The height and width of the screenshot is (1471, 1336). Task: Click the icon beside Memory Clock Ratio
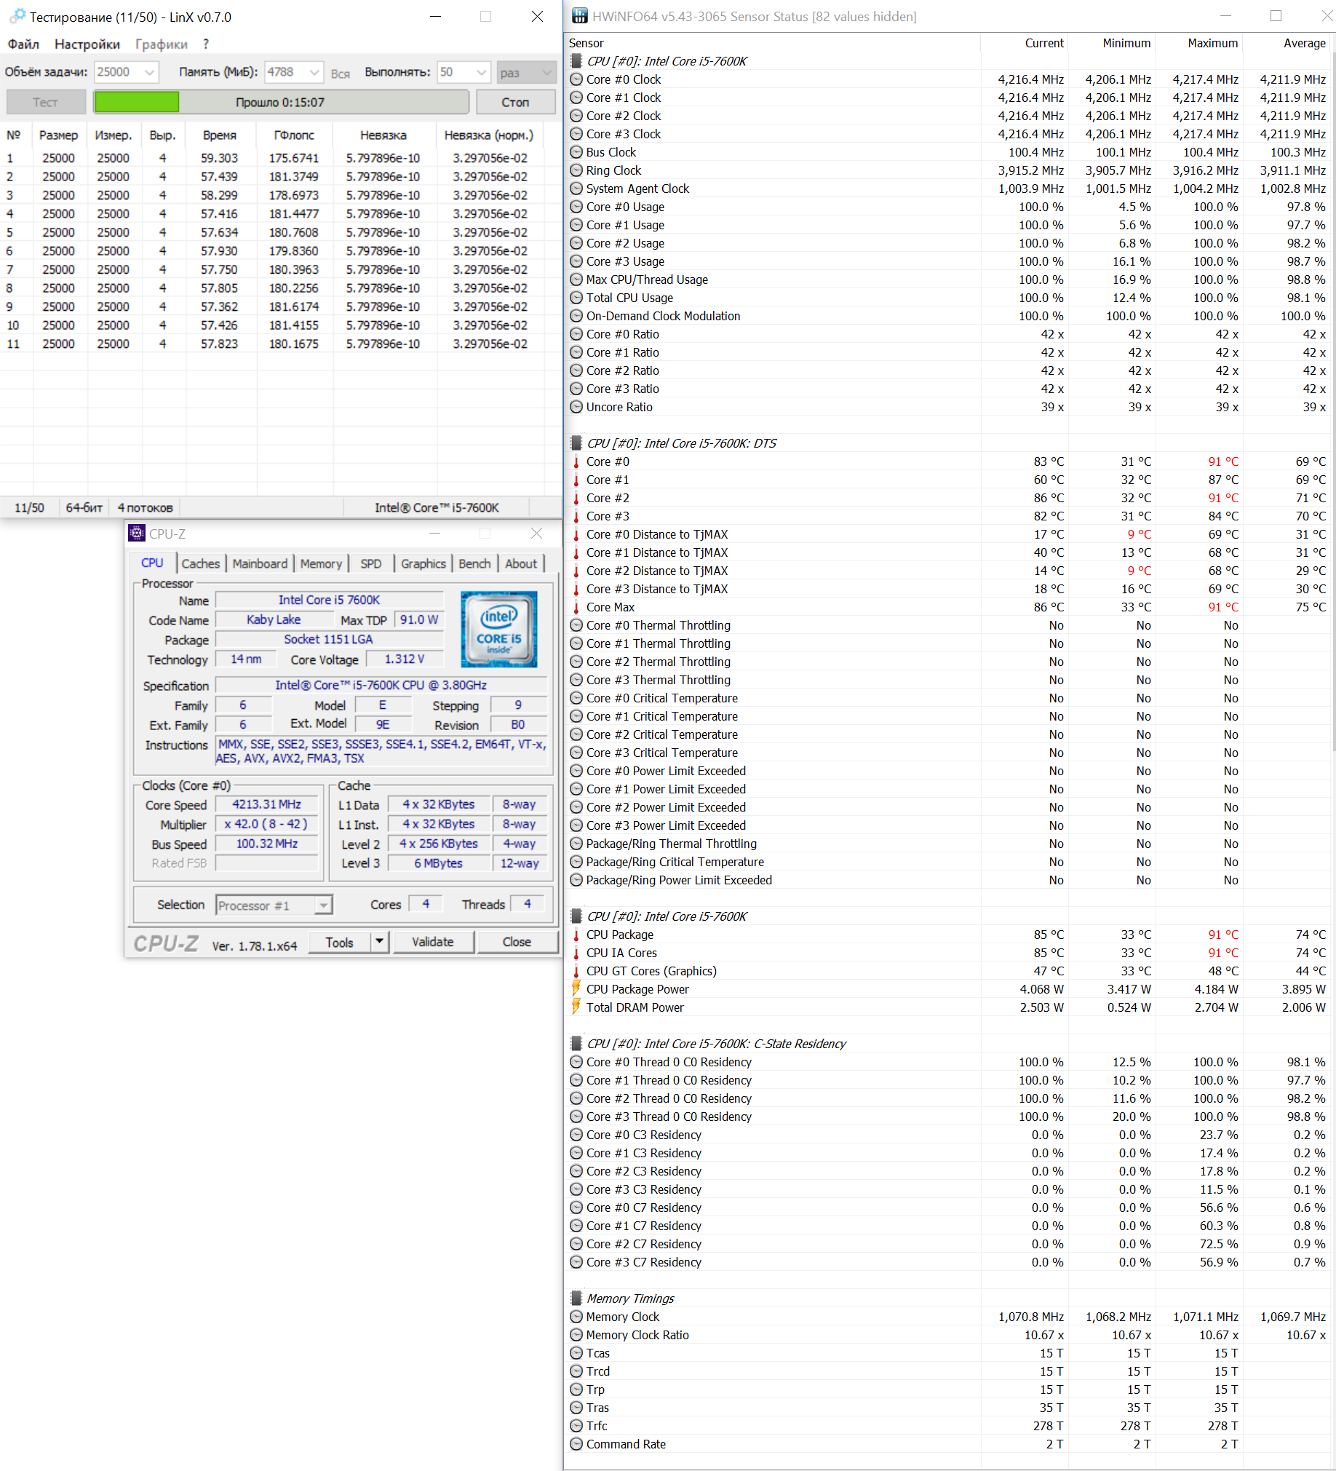[576, 1336]
